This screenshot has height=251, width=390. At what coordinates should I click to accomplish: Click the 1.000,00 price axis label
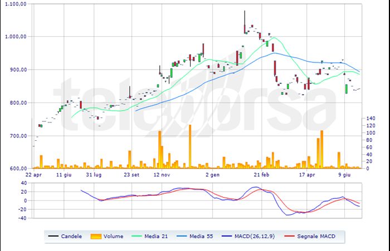16,37
